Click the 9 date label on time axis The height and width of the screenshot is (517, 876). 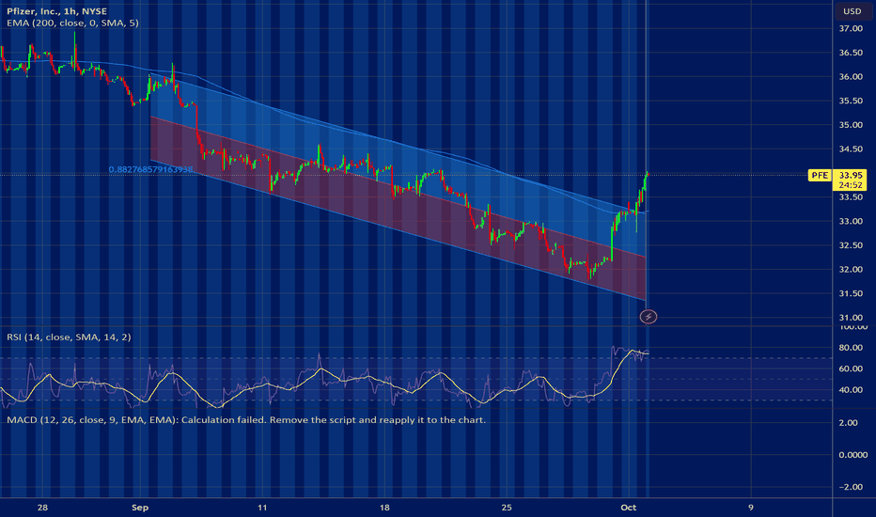coord(750,508)
